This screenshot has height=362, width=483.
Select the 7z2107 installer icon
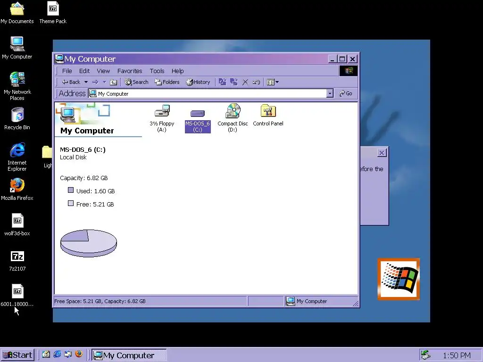pyautogui.click(x=17, y=261)
